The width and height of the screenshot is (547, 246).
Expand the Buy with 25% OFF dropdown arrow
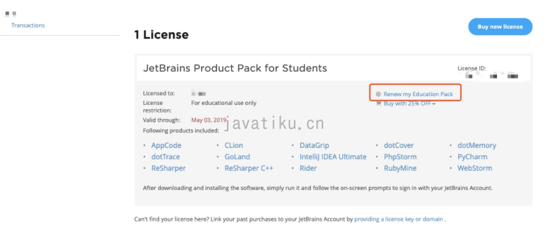pyautogui.click(x=434, y=104)
